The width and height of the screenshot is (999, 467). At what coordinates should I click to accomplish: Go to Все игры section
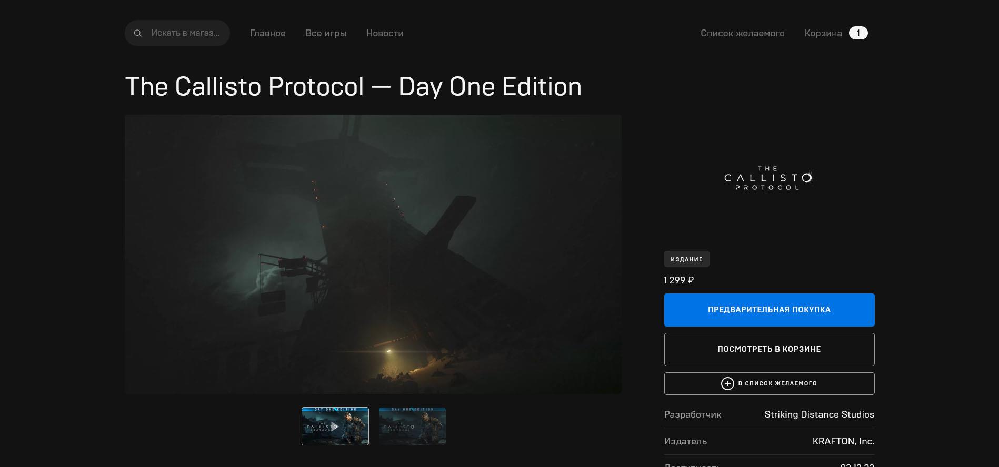pos(326,33)
